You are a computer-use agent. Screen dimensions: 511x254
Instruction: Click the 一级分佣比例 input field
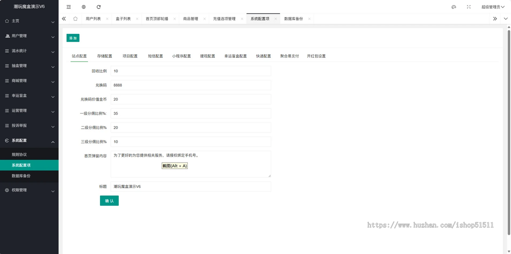[191, 113]
